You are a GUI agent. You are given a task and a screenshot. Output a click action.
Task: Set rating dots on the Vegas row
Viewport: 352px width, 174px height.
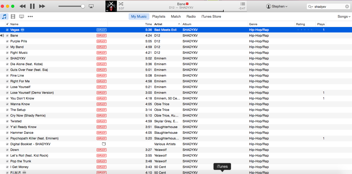[x=305, y=30]
